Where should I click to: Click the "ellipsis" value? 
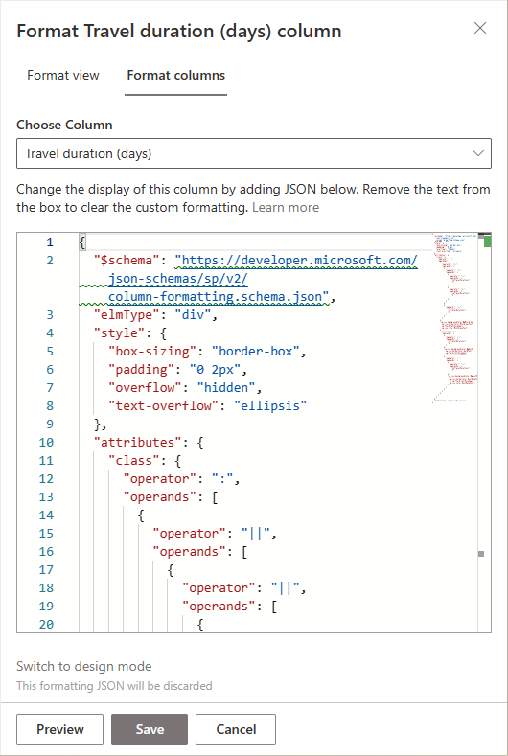[x=271, y=406]
